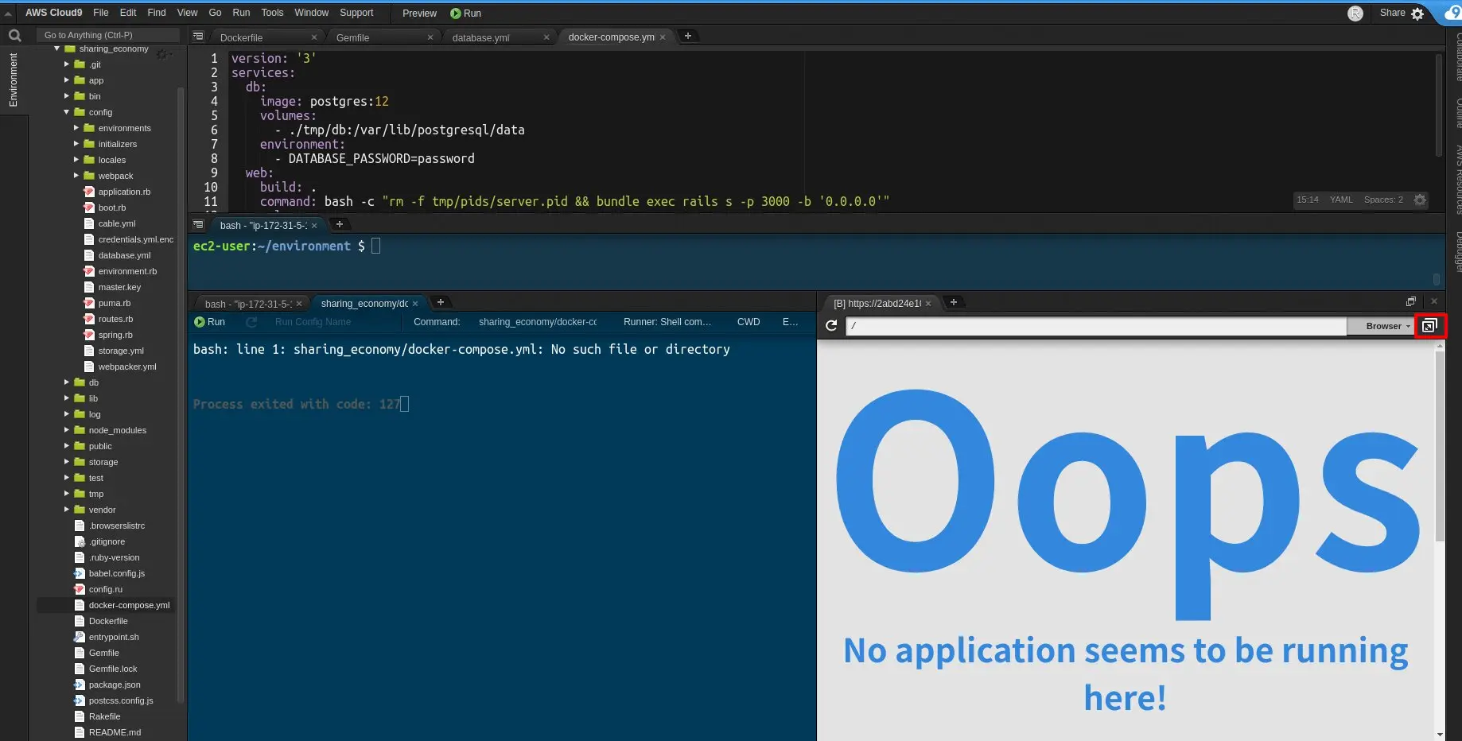Open the Tools menu
Image resolution: width=1462 pixels, height=741 pixels.
272,13
